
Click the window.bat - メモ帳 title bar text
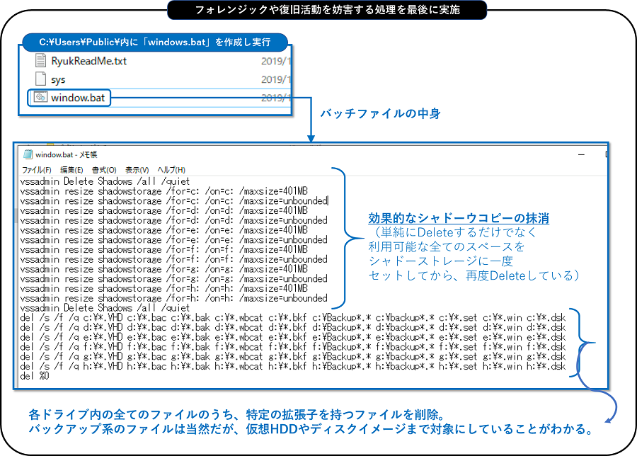[66, 154]
